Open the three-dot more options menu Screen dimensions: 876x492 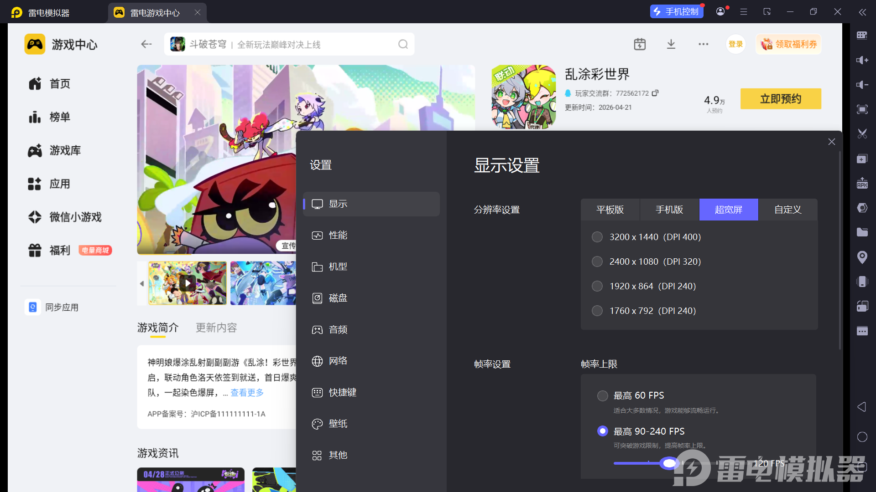pyautogui.click(x=703, y=44)
